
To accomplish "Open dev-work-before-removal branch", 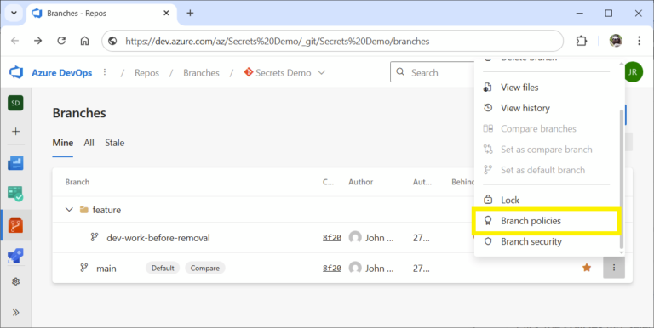I will tap(158, 238).
